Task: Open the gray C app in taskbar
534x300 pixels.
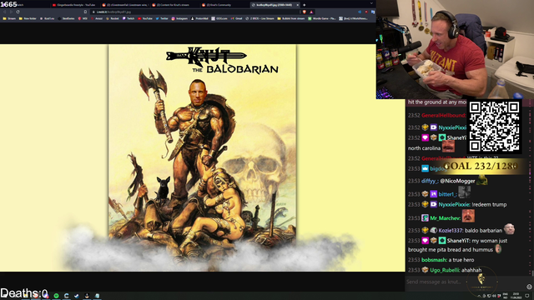Action: point(67,296)
